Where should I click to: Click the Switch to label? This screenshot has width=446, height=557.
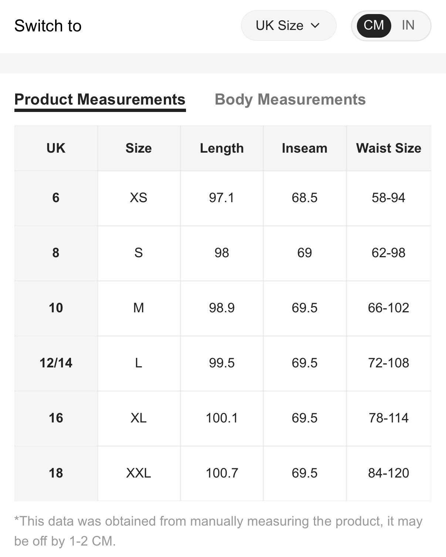(x=48, y=26)
